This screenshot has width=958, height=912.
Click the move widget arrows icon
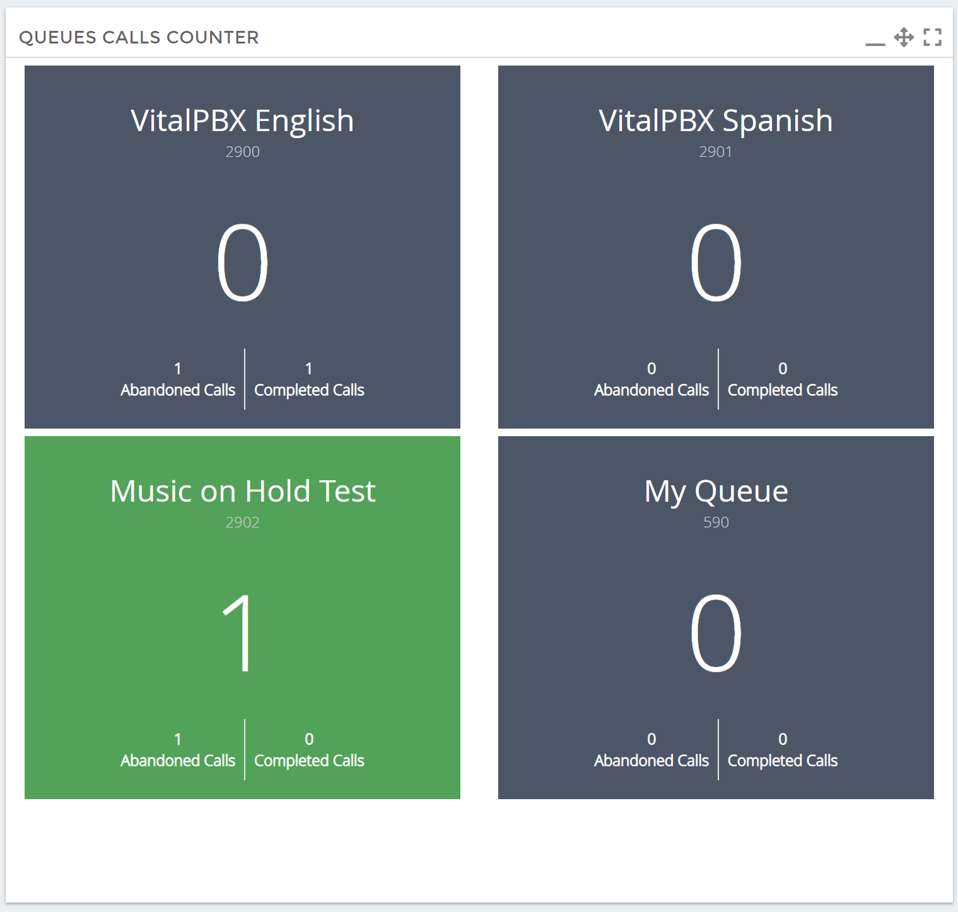(x=904, y=37)
